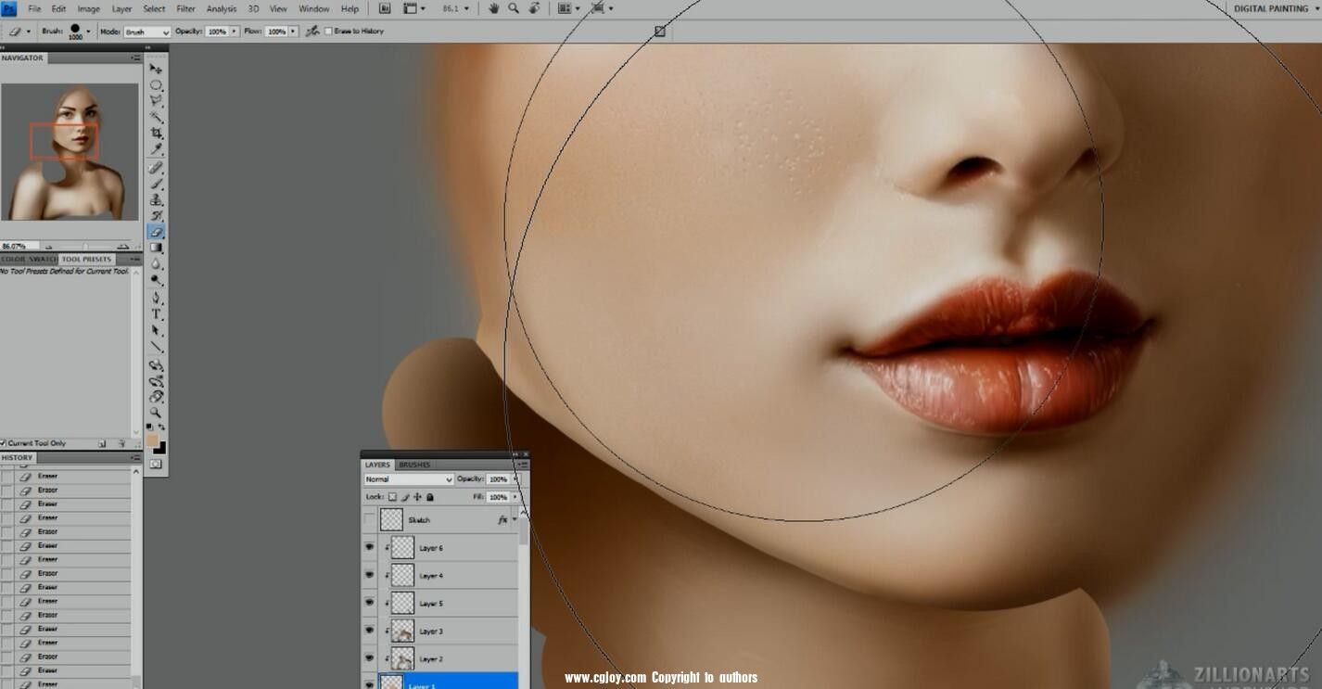Click the Hand tool in application bar
Screen dimensions: 1322x689
[x=493, y=8]
